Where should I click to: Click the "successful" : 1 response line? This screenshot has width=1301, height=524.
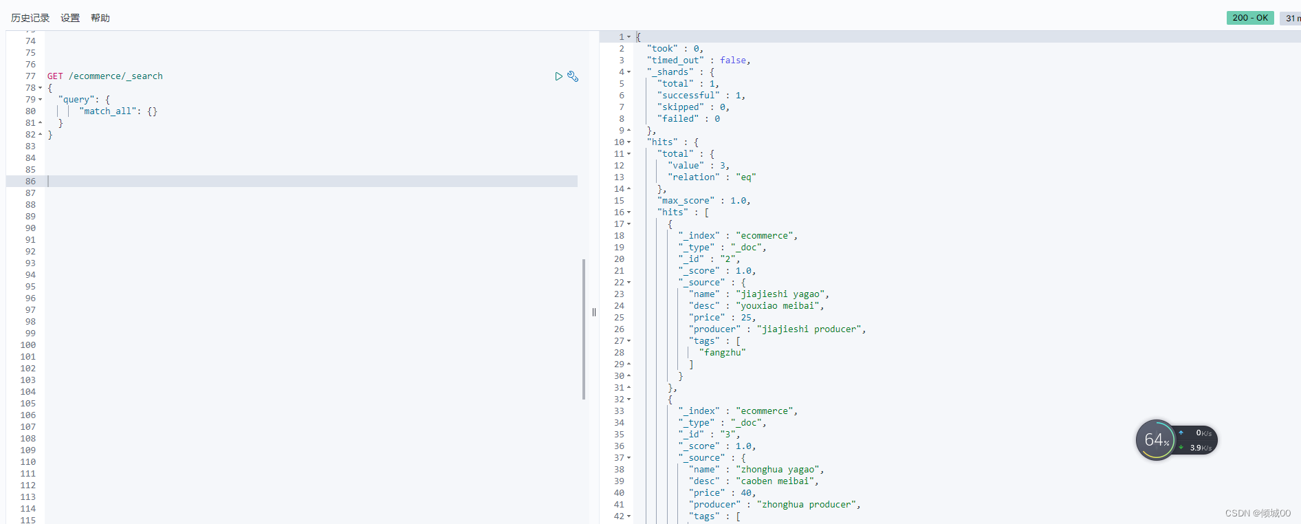[x=701, y=96]
